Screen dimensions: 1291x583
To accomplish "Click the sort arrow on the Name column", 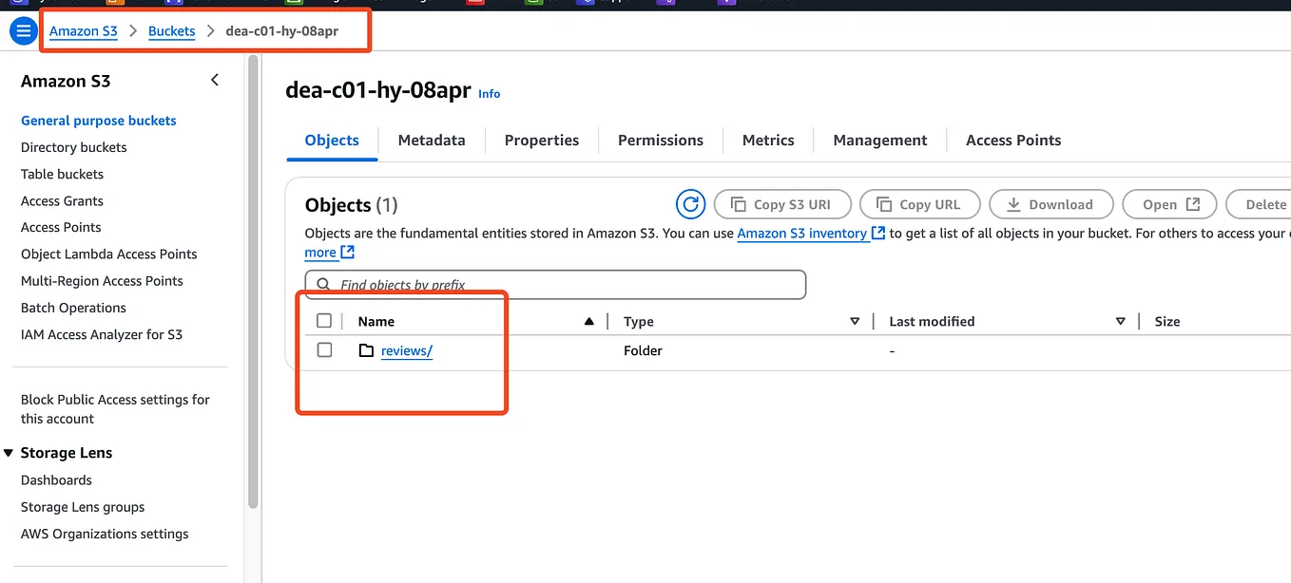I will pyautogui.click(x=589, y=320).
